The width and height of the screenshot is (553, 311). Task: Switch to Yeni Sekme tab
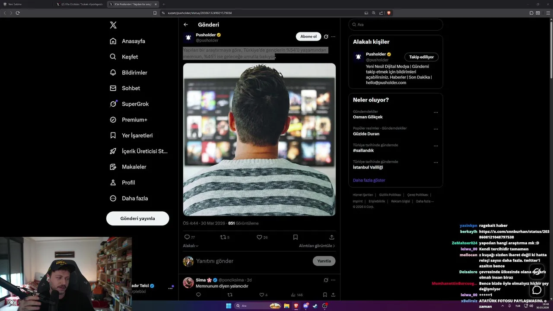pos(26,4)
